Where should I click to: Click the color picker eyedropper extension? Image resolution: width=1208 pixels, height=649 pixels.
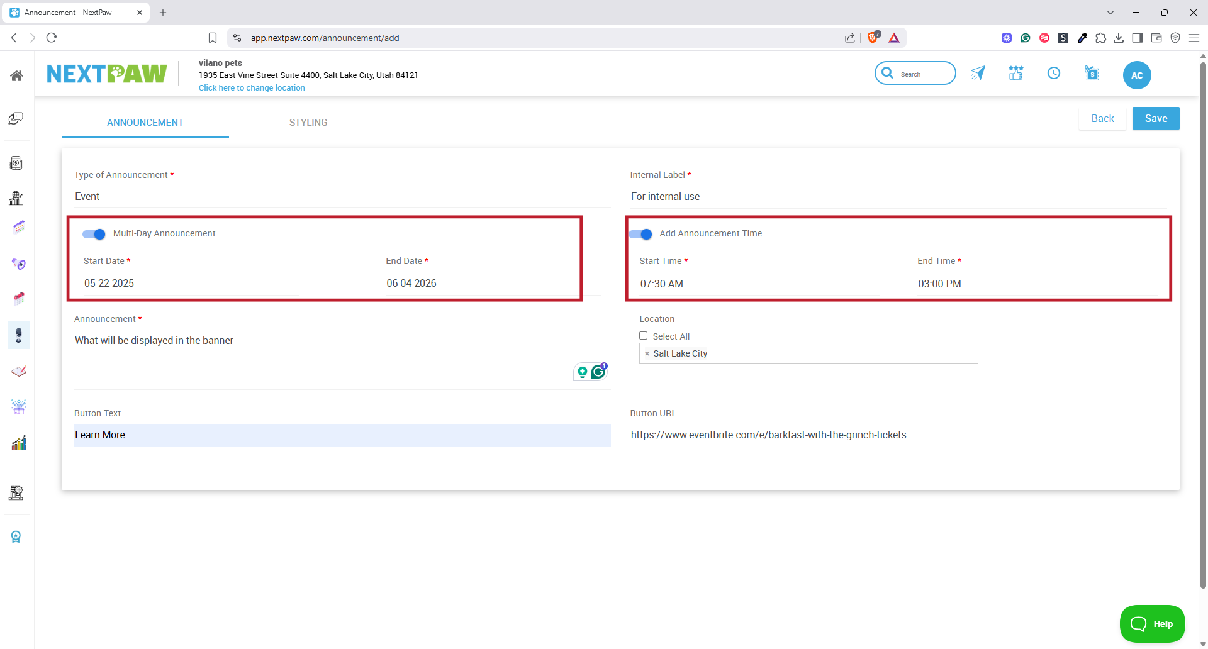pos(1082,38)
